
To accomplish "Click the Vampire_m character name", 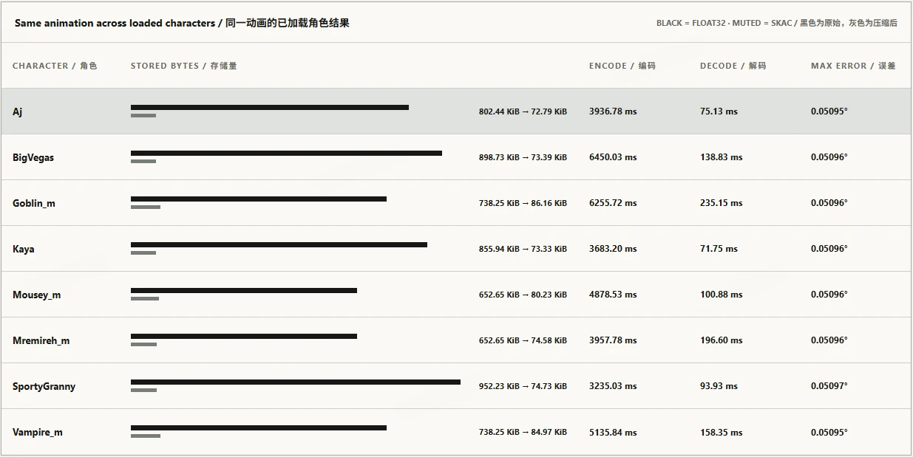I will 38,432.
